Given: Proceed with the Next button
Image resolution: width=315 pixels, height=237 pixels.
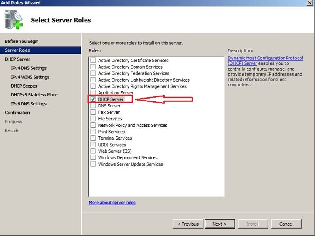Looking at the screenshot, I should coord(220,224).
